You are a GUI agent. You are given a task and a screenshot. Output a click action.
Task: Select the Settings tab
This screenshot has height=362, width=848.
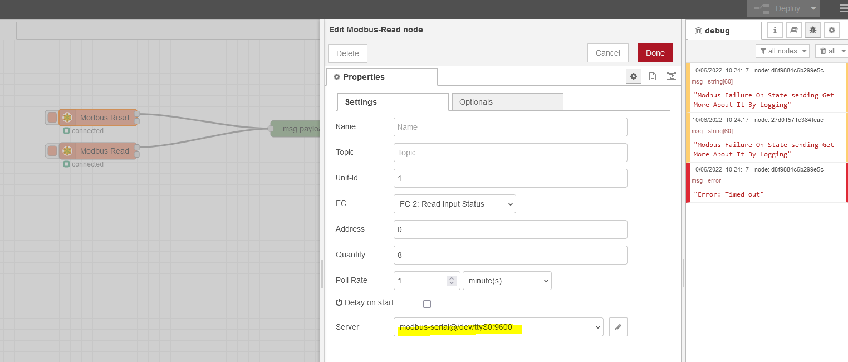pos(393,102)
